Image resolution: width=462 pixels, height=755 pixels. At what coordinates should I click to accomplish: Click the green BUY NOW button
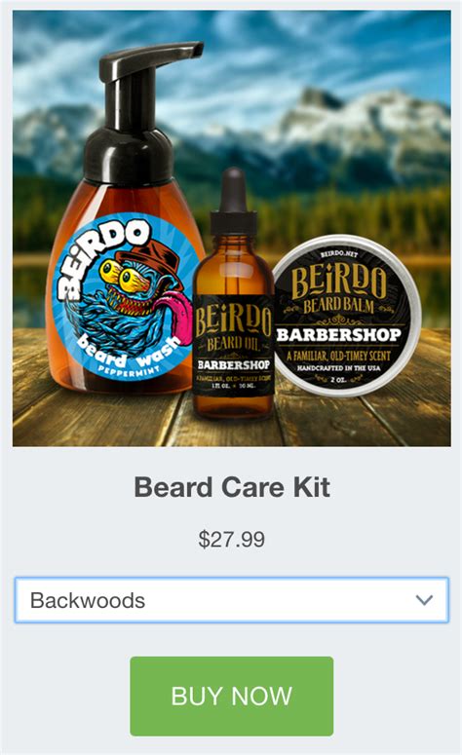pos(231,696)
